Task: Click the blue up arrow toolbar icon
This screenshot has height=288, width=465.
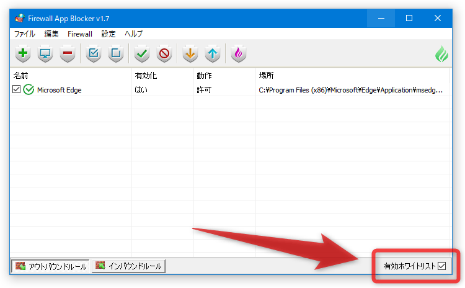Action: click(x=212, y=54)
